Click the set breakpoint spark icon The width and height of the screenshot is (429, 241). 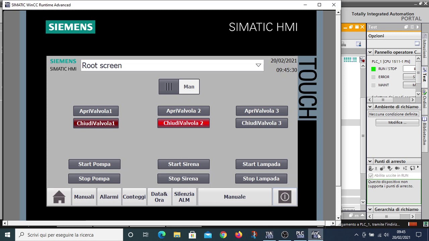(382, 168)
